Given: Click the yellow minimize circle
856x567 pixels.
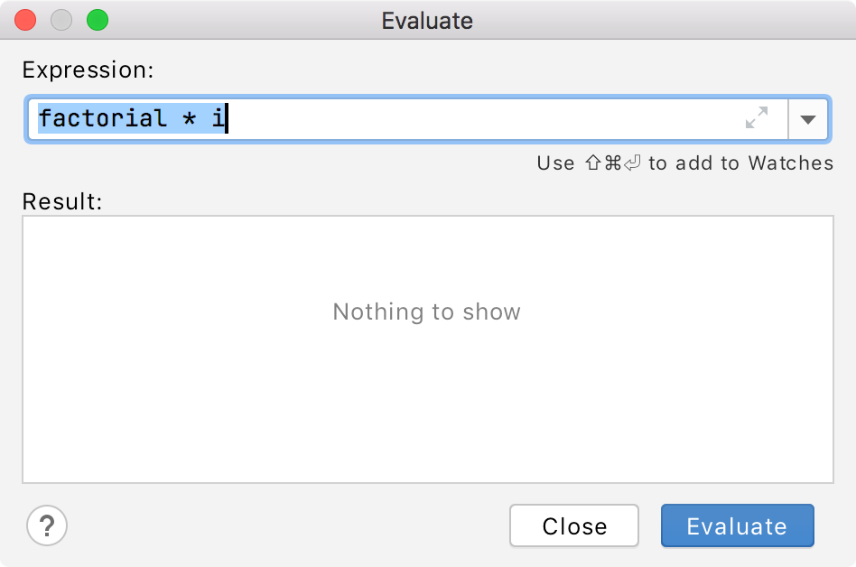Looking at the screenshot, I should pyautogui.click(x=61, y=20).
